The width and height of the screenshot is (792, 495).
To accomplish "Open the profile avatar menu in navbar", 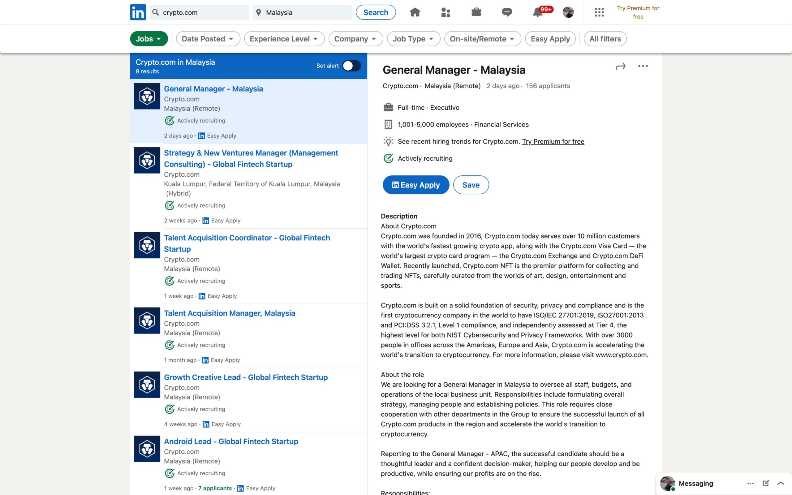I will coord(568,12).
